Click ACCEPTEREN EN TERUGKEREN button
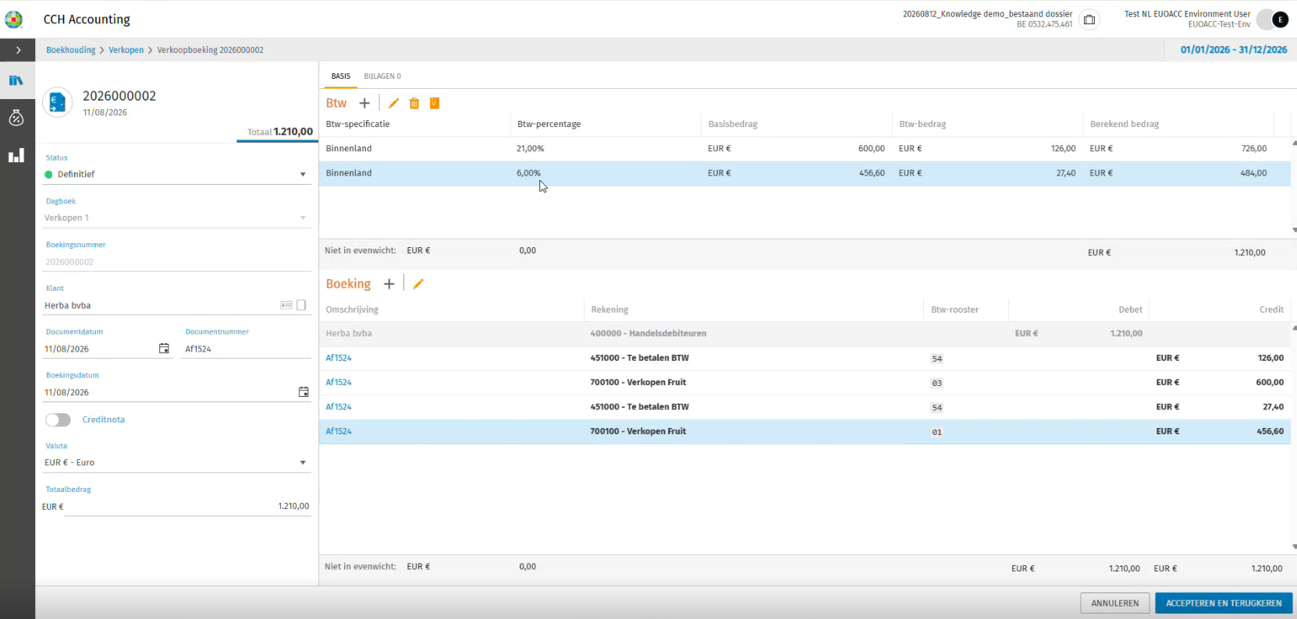This screenshot has height=619, width=1297. (x=1224, y=603)
